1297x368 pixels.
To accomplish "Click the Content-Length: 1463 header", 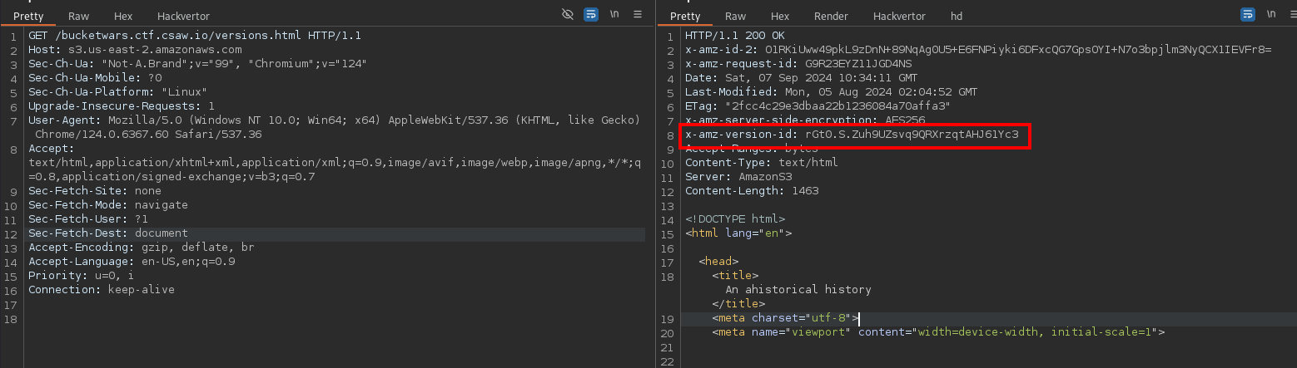I will point(752,191).
